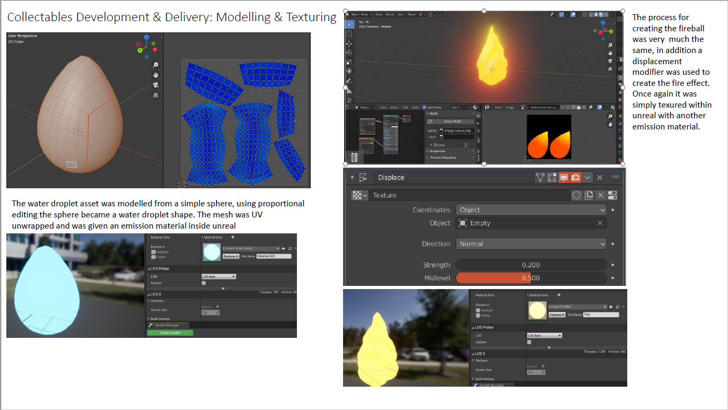Open Node menu in node editor header
This screenshot has width=728, height=410.
tap(415, 107)
